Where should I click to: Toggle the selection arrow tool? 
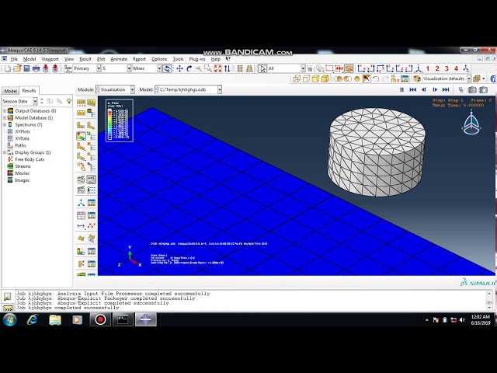[262, 68]
